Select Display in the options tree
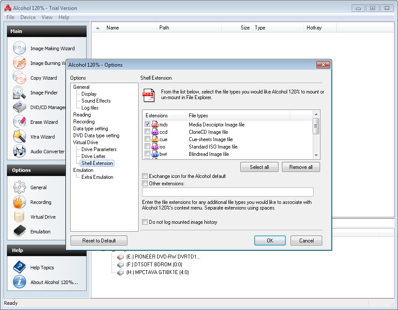The height and width of the screenshot is (310, 398). (89, 94)
